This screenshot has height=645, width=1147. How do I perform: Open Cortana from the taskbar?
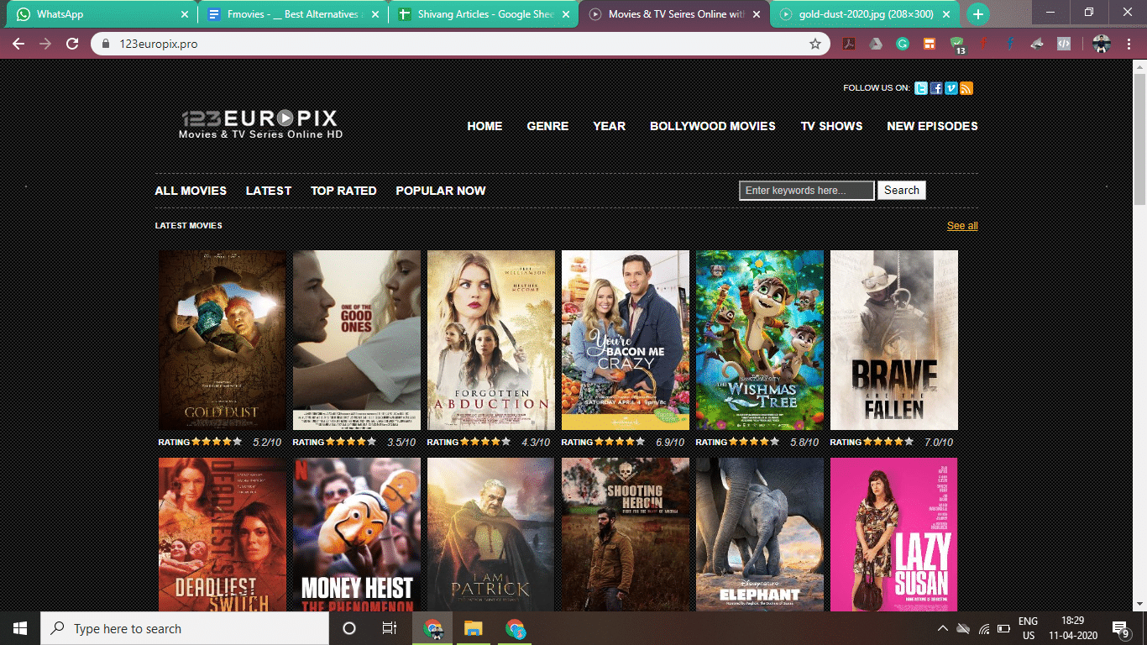[x=349, y=628]
